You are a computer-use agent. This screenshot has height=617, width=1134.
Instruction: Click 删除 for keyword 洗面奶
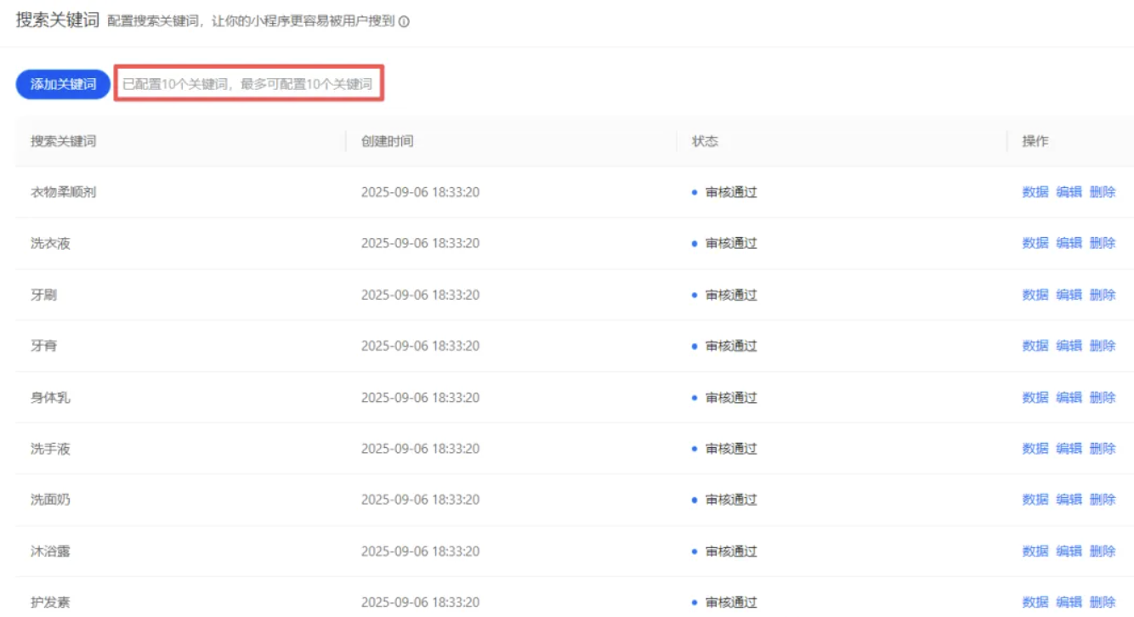tap(1103, 500)
